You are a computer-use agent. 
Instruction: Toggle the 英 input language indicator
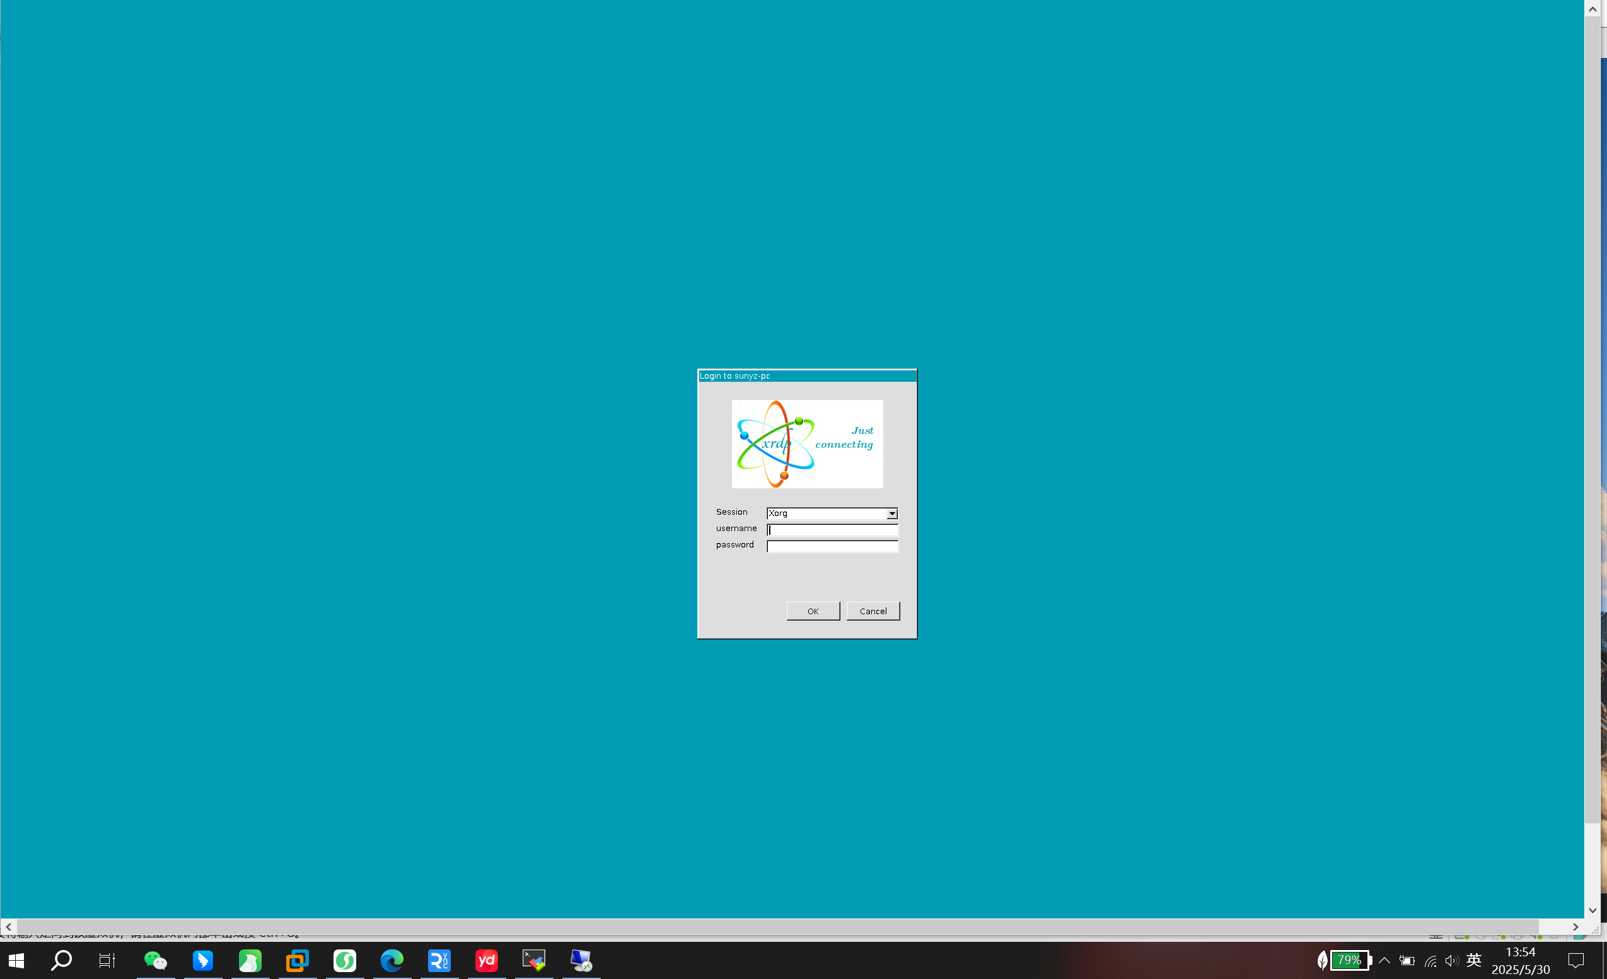(1473, 960)
